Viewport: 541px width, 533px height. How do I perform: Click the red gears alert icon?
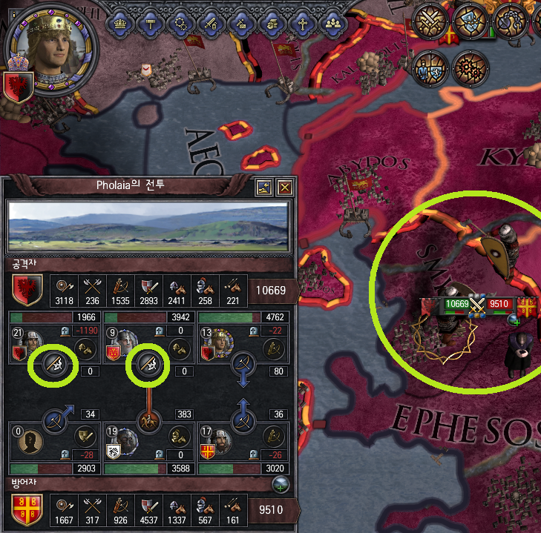click(470, 68)
